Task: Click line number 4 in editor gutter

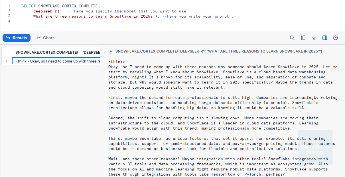Action: pyautogui.click(x=9, y=21)
